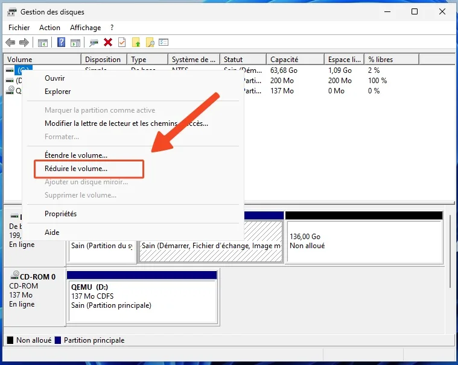Click the yellow folder green arrow icon

click(x=136, y=43)
